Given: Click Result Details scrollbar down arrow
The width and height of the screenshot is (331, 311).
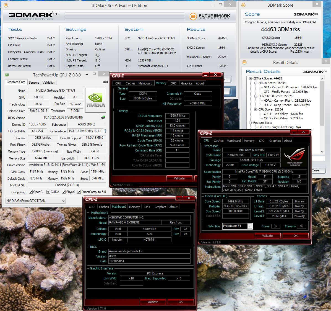Looking at the screenshot, I should coord(322,151).
